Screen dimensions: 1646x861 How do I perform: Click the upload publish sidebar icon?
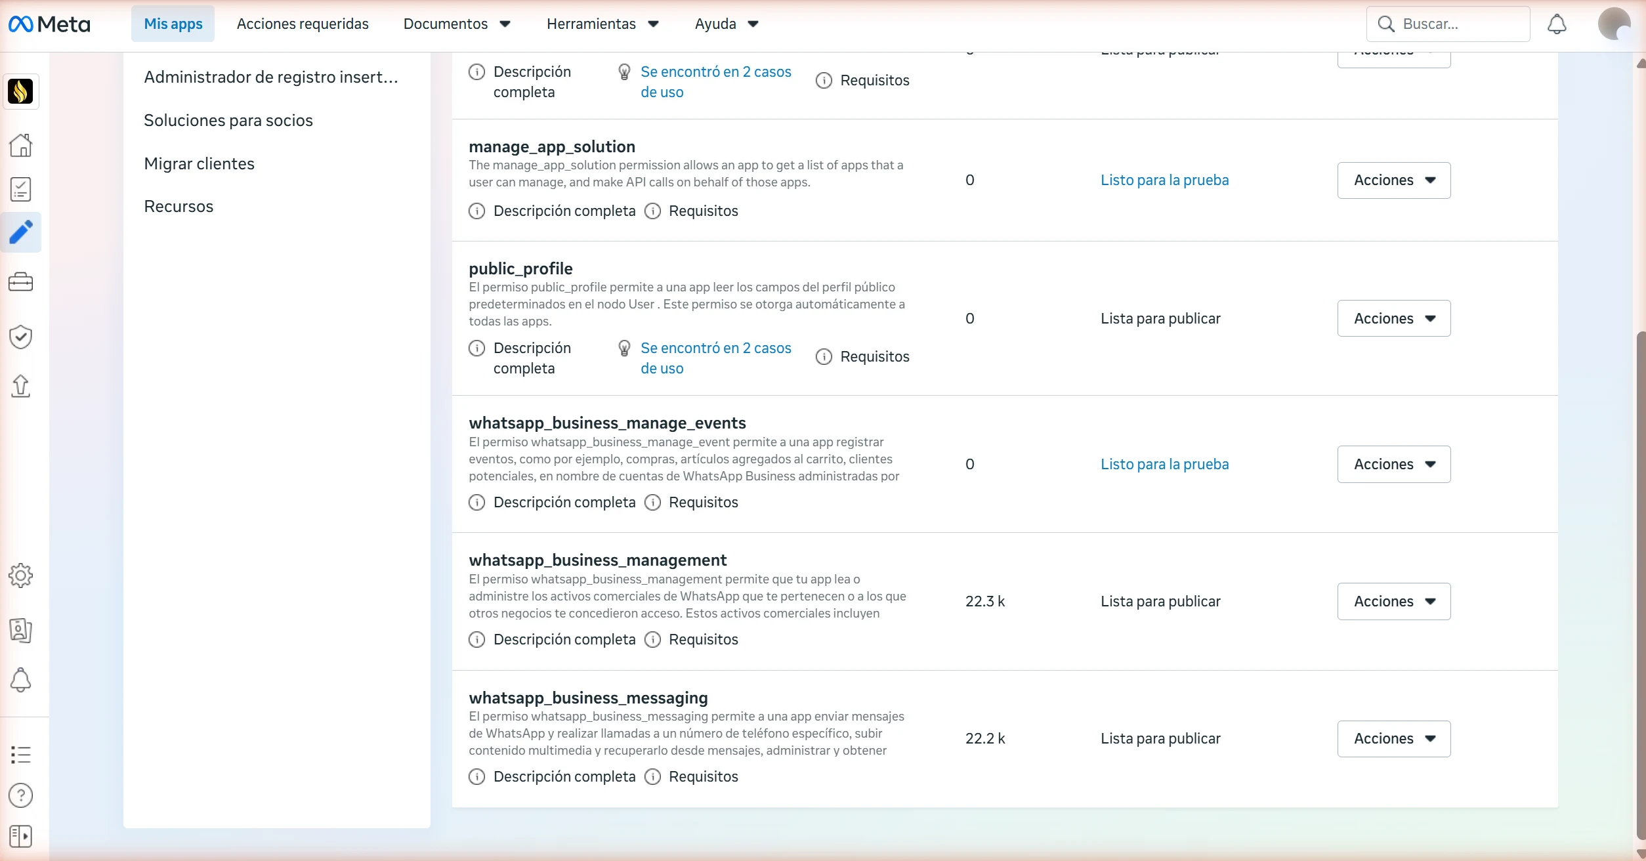coord(21,386)
